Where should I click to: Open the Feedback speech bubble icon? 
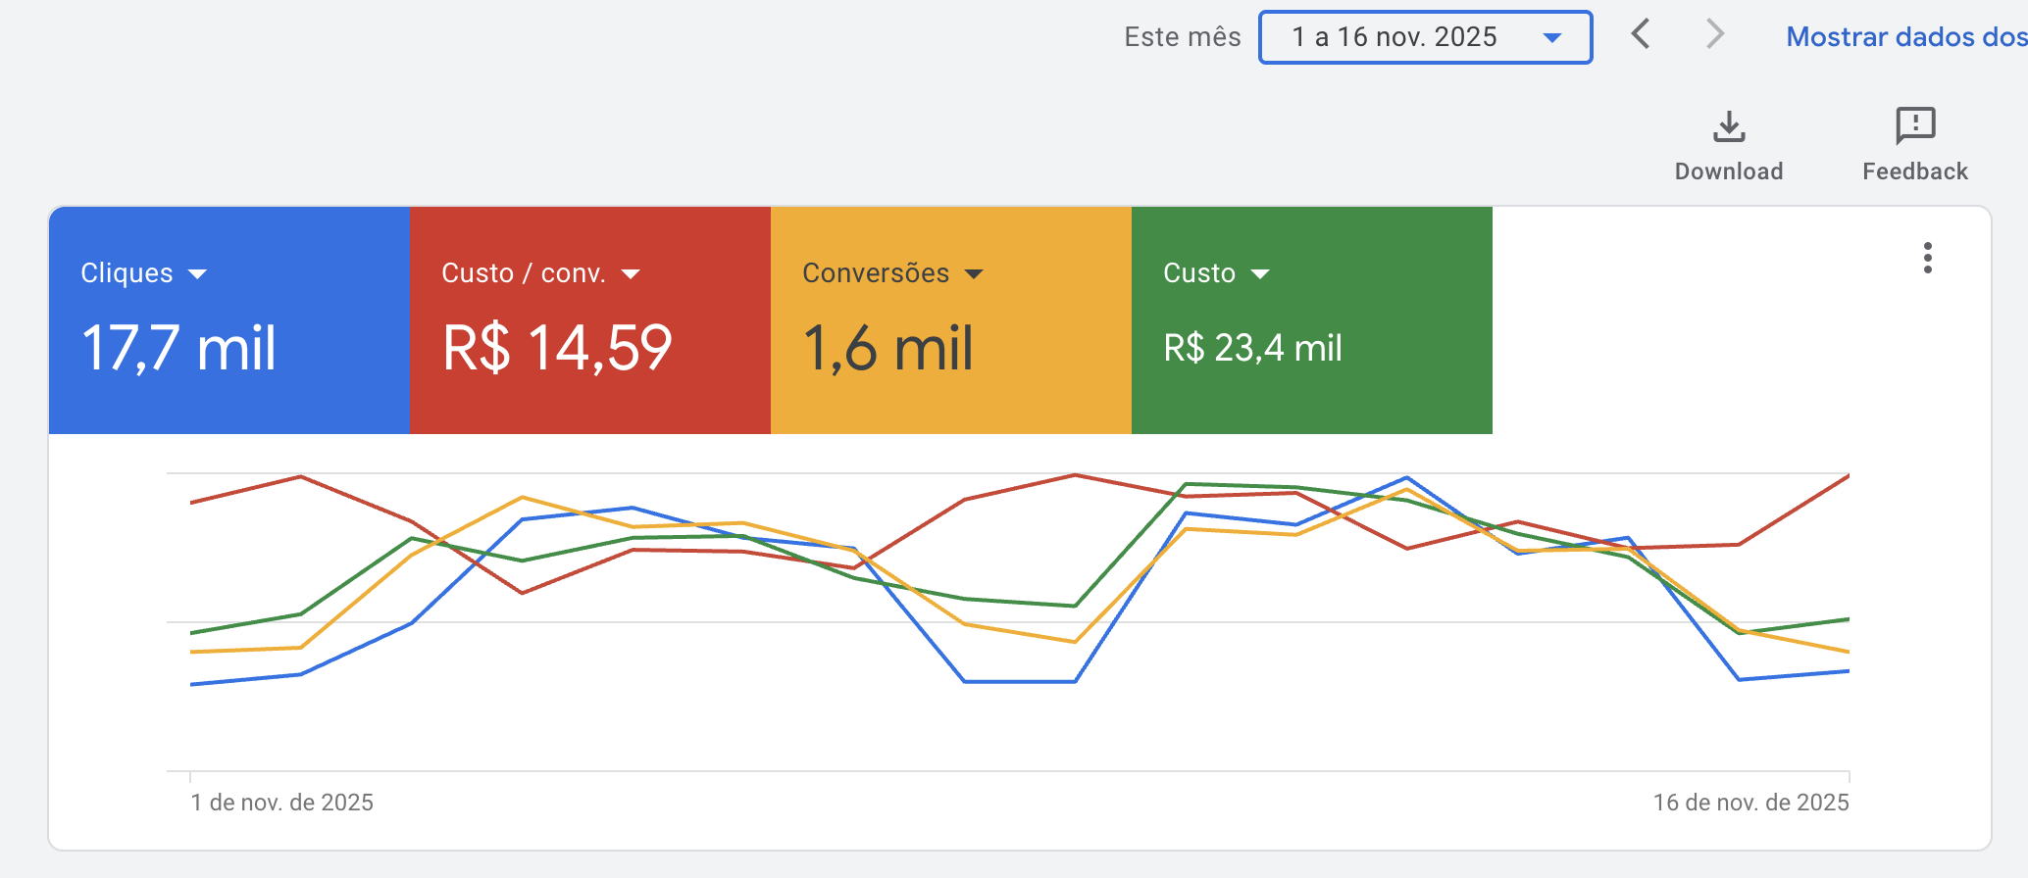[1914, 126]
